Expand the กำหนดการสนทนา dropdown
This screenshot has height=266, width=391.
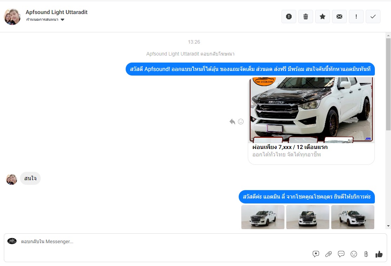click(x=62, y=20)
